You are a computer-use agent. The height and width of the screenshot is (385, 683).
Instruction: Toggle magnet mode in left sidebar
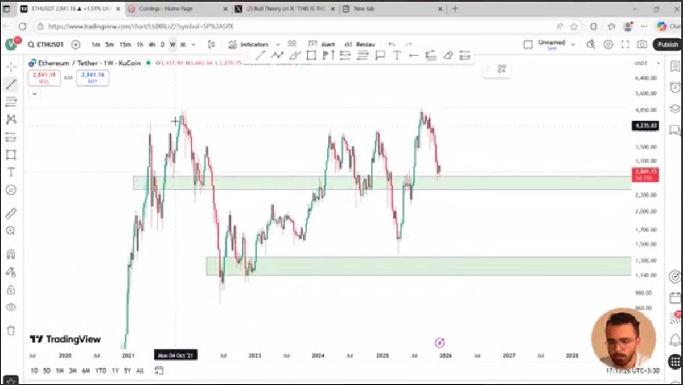pos(11,254)
